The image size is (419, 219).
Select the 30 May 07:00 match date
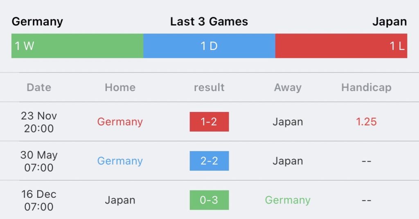(39, 161)
